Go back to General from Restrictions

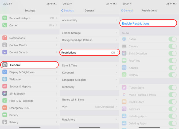tap(127, 10)
